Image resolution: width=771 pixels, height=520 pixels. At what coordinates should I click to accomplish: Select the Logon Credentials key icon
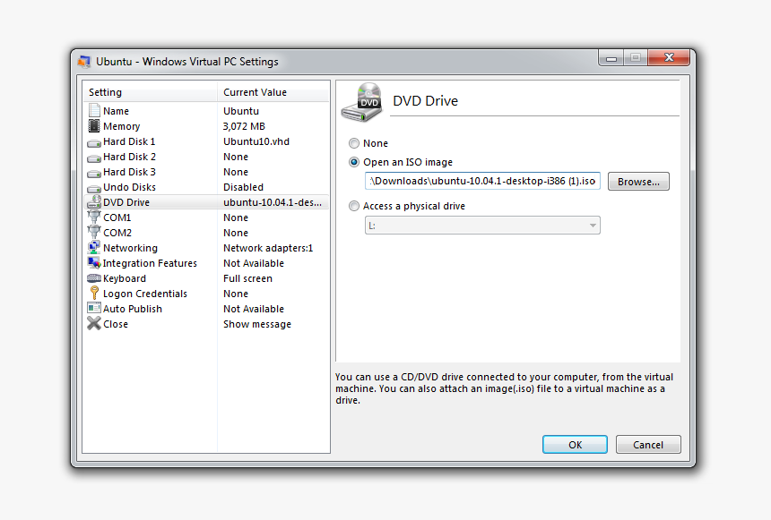point(94,294)
